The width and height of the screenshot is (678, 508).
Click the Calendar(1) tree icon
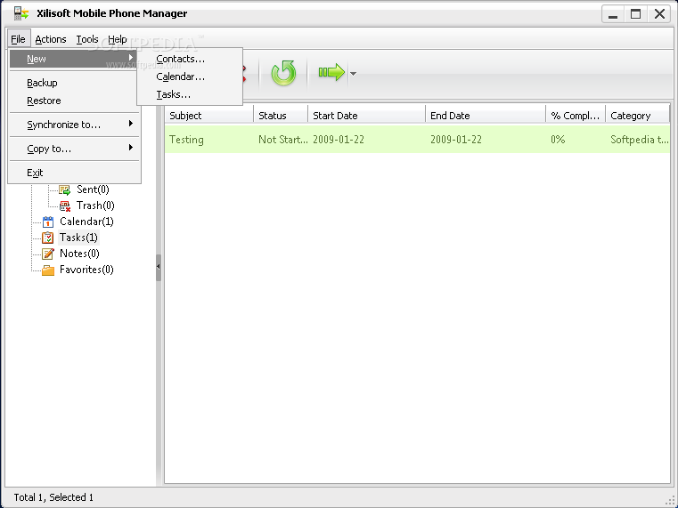click(x=48, y=222)
